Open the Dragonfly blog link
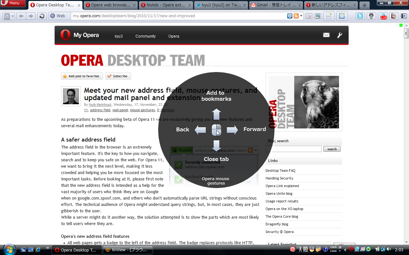409x255 pixels. click(x=277, y=224)
